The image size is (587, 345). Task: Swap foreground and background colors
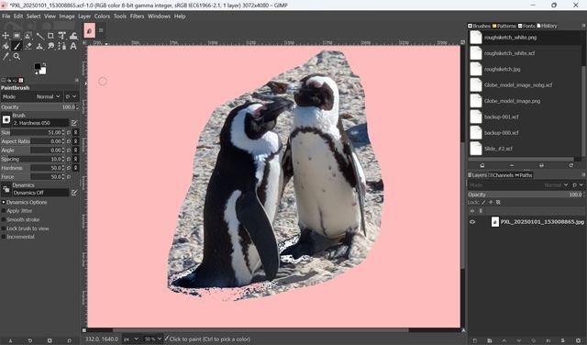click(45, 65)
